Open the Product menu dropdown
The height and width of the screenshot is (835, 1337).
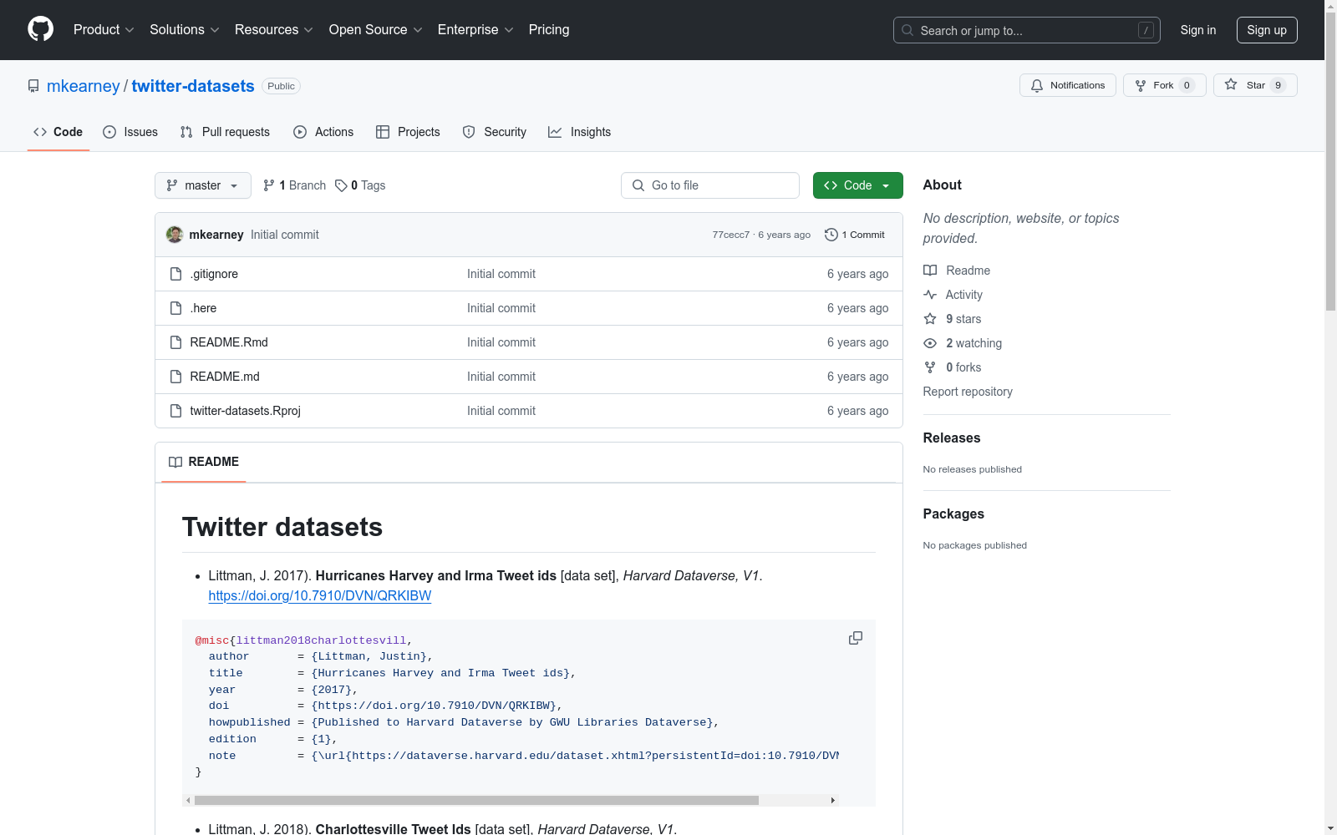[x=104, y=29]
